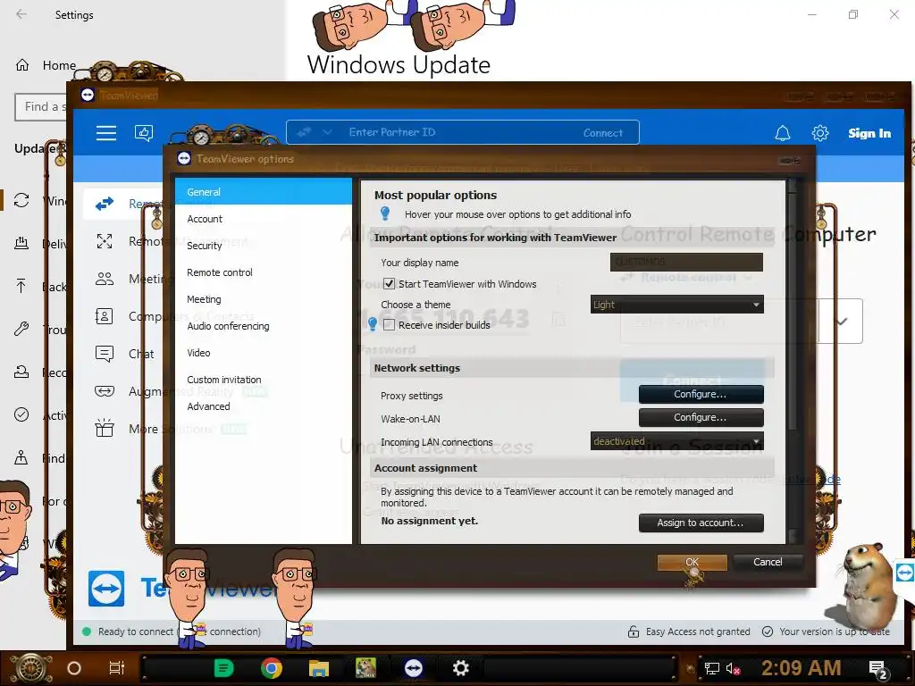915x686 pixels.
Task: Click Connect in the header partner bar
Action: click(603, 133)
